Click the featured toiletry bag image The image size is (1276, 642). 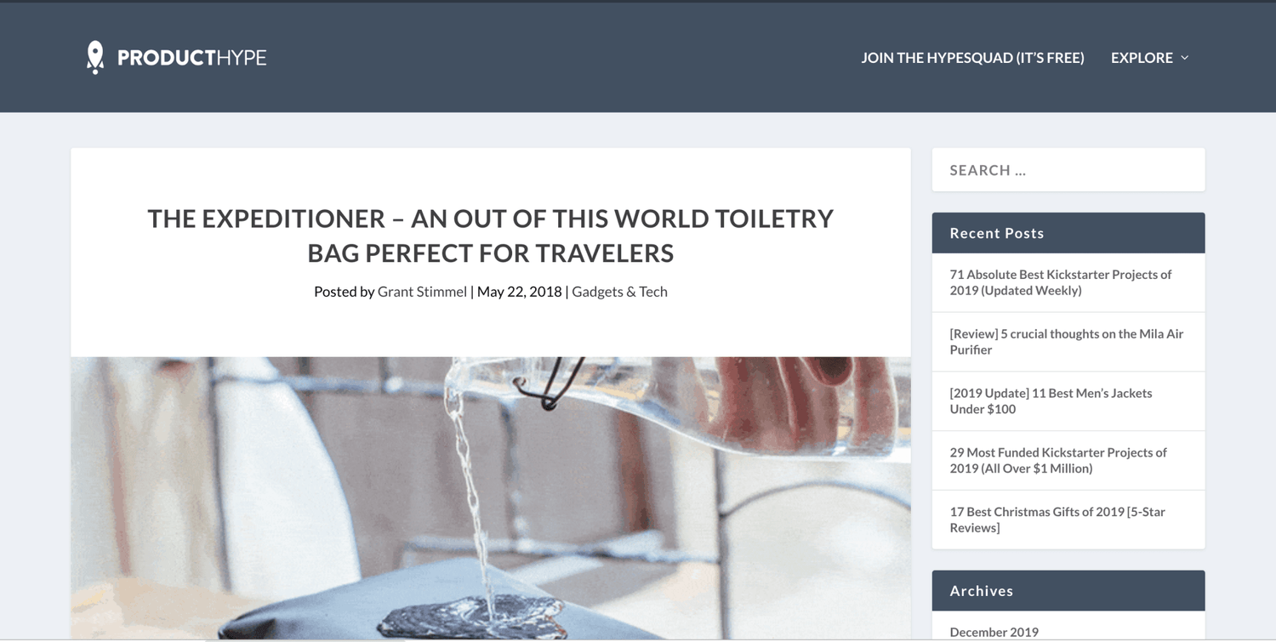pos(491,498)
